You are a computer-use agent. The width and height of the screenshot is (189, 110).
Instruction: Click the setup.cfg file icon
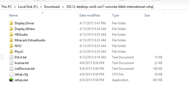coord(11,74)
